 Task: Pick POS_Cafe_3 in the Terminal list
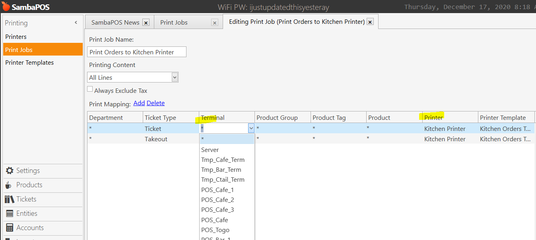[x=227, y=210]
